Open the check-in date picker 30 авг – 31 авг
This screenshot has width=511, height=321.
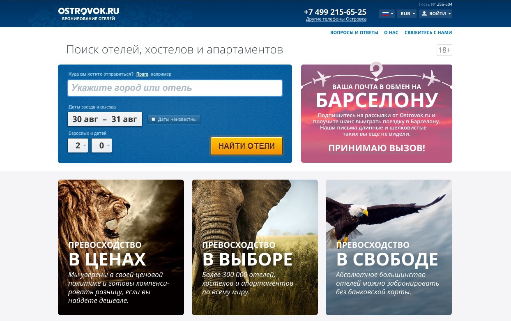pyautogui.click(x=105, y=119)
